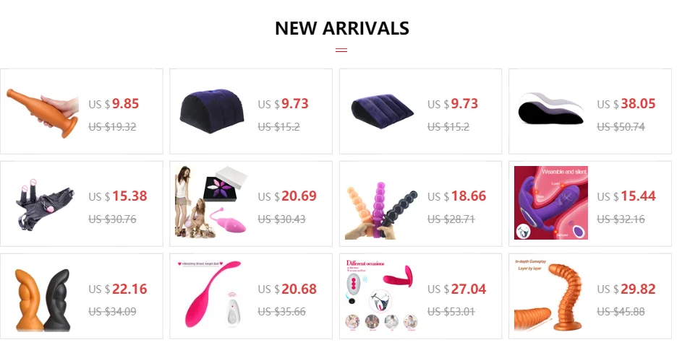Click the US $20.68 price link

pos(287,289)
